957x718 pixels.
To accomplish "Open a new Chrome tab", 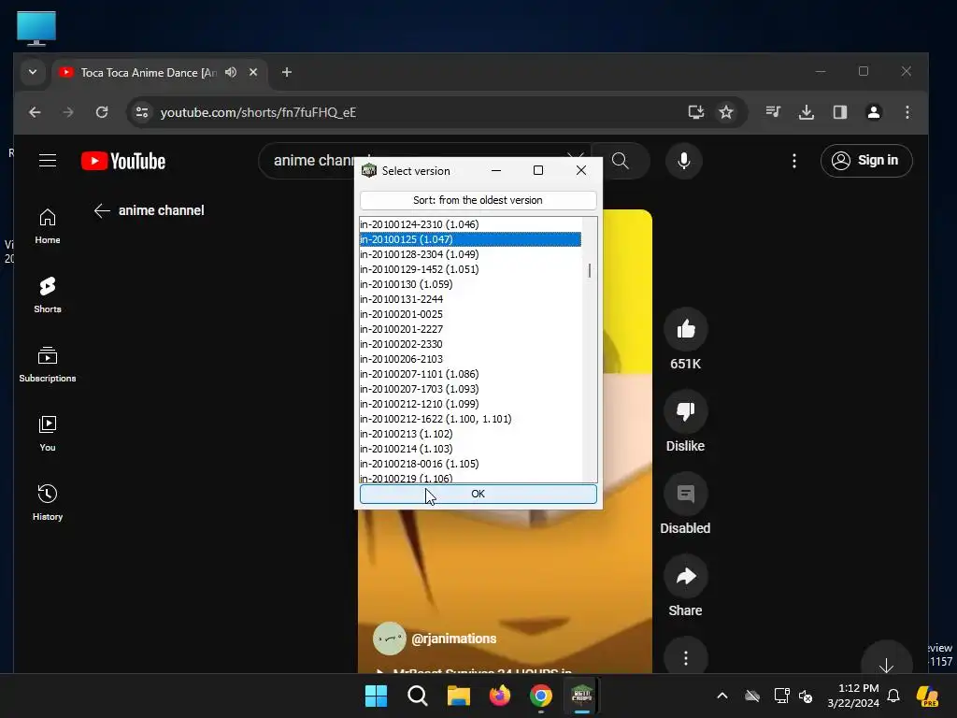I will tap(287, 72).
